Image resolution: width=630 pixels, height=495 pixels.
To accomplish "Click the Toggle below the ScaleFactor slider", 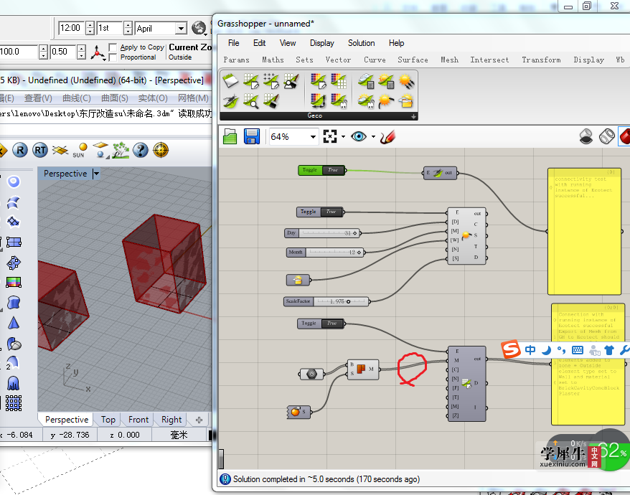I will [321, 324].
